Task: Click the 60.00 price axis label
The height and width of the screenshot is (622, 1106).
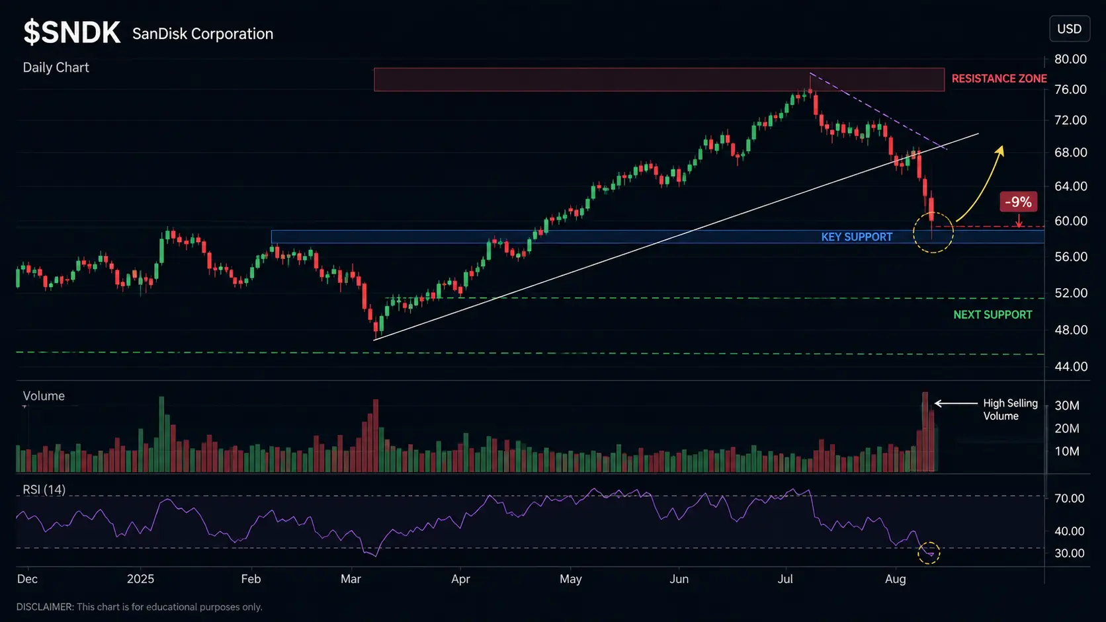Action: pos(1070,221)
